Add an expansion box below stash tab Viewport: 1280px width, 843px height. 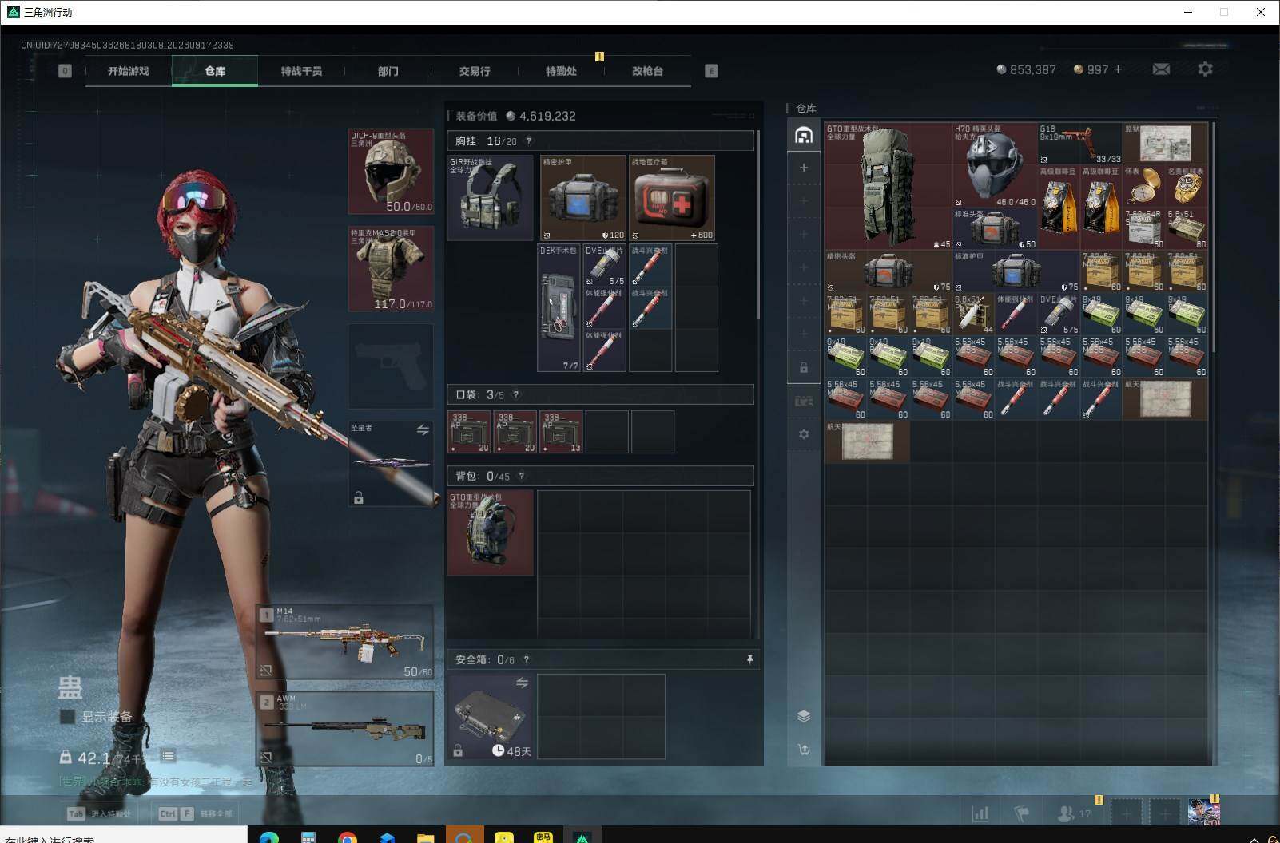pyautogui.click(x=804, y=168)
